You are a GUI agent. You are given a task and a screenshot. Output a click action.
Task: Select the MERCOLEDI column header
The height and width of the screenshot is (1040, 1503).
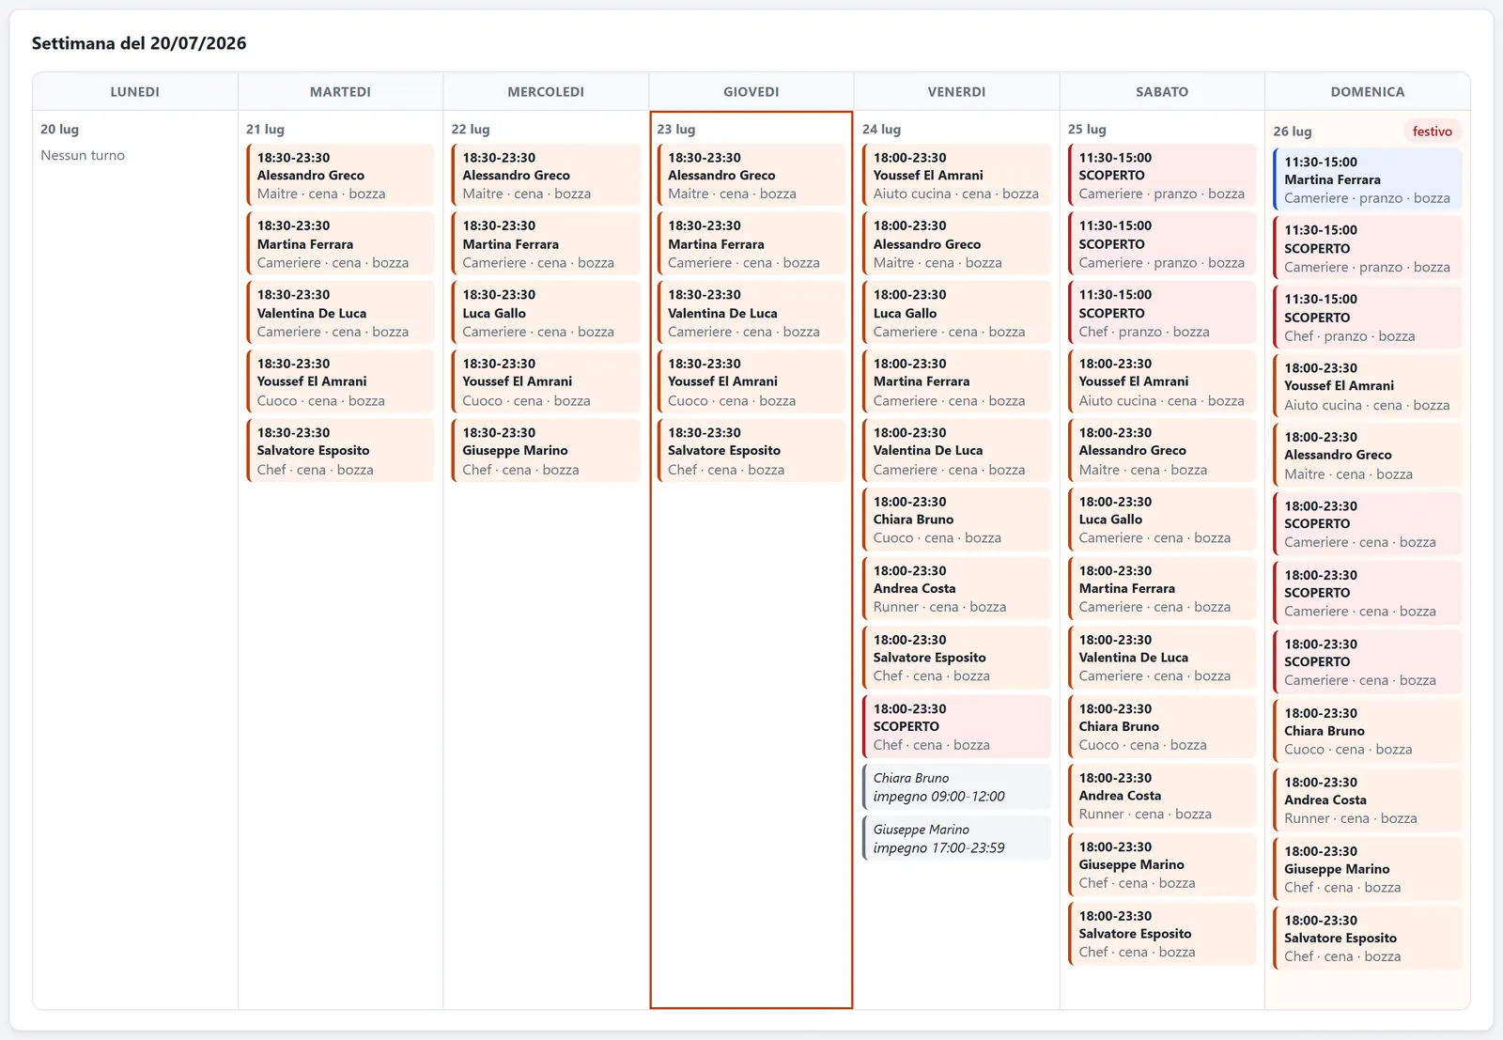pos(546,92)
